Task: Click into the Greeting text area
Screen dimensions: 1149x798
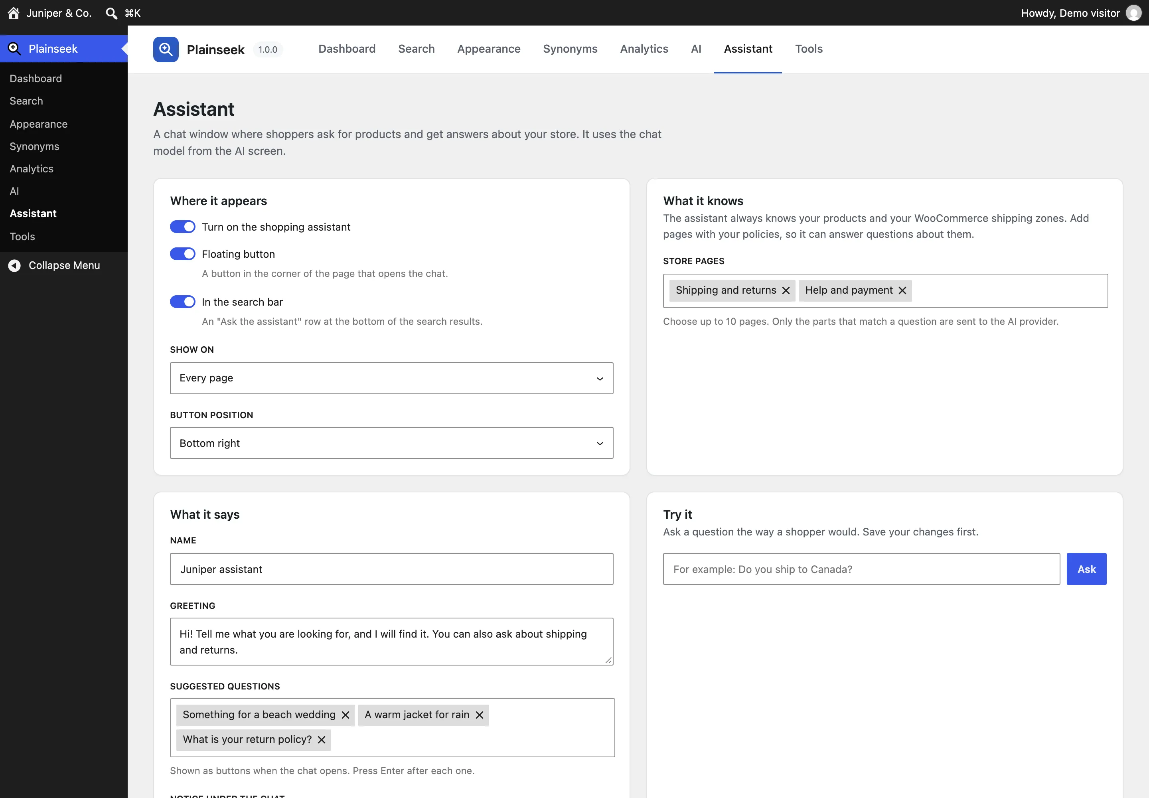Action: [391, 642]
